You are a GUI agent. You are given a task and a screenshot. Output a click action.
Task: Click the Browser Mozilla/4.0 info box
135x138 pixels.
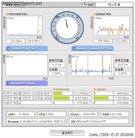36,121
